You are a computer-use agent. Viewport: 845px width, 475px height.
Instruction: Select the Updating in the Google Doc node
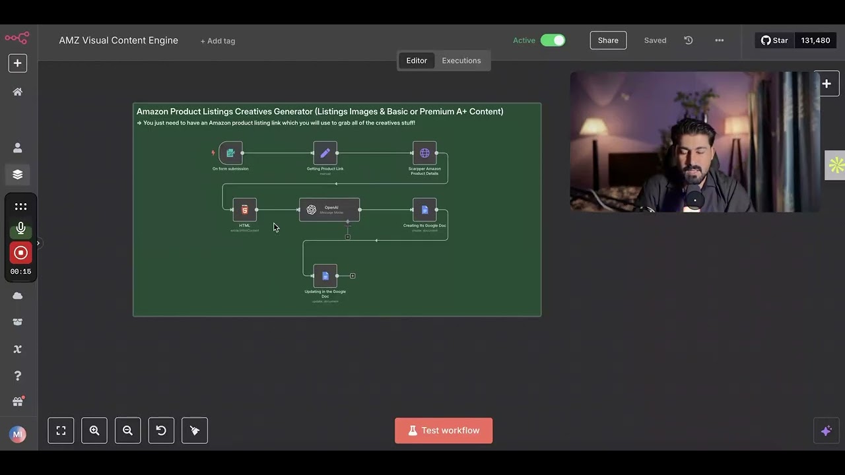(325, 276)
